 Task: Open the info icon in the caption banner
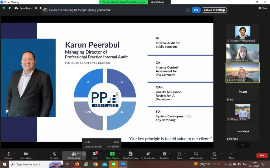pyautogui.click(x=188, y=10)
